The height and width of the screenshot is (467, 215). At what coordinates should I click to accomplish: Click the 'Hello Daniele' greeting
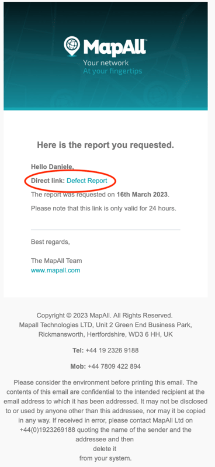click(53, 167)
